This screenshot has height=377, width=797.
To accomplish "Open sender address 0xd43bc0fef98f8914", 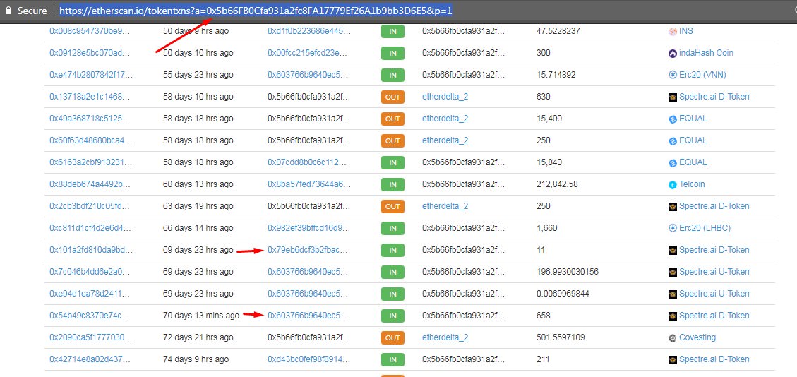I will click(x=309, y=359).
